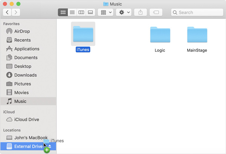Click the Edit Tags button

(156, 12)
